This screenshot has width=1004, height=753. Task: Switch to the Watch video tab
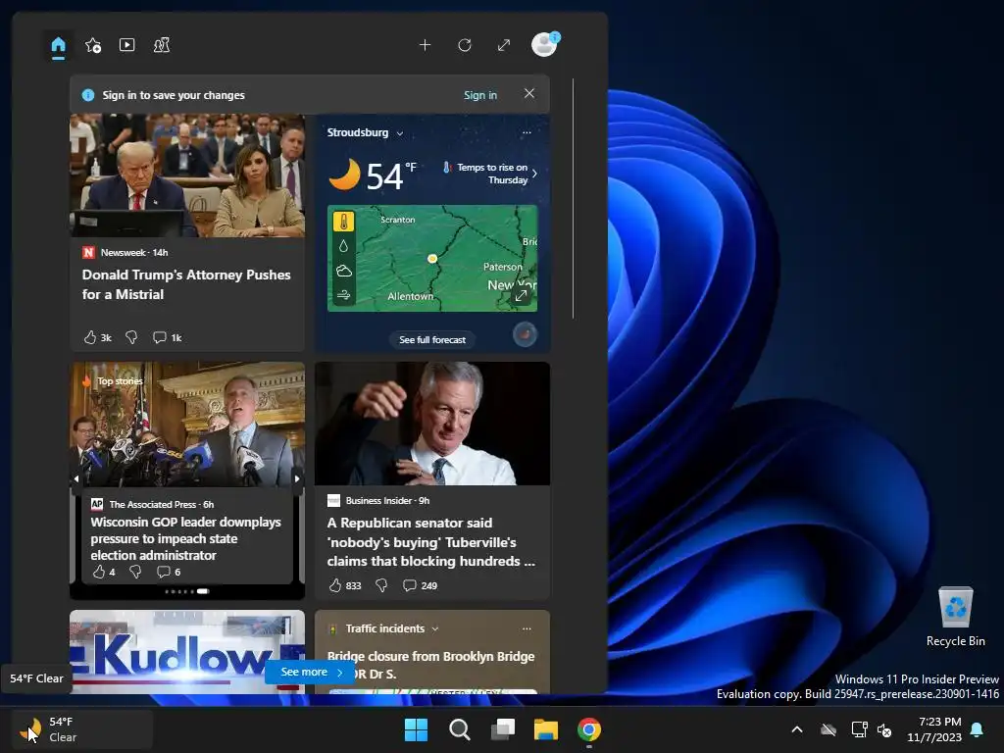126,45
